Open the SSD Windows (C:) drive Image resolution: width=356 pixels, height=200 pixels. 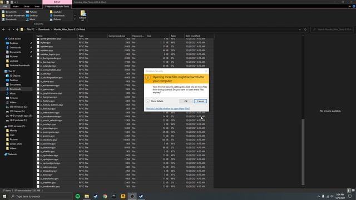pyautogui.click(x=18, y=107)
